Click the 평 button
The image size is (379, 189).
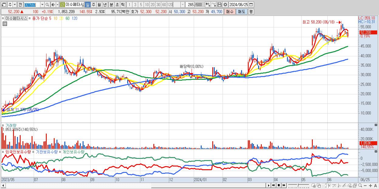coord(251,12)
